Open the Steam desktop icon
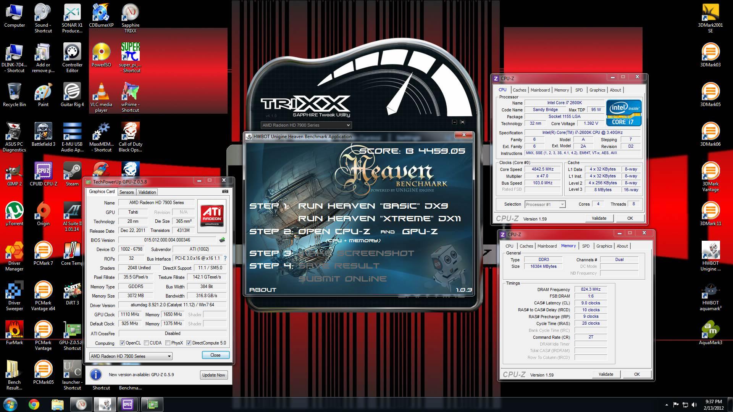 tap(72, 174)
